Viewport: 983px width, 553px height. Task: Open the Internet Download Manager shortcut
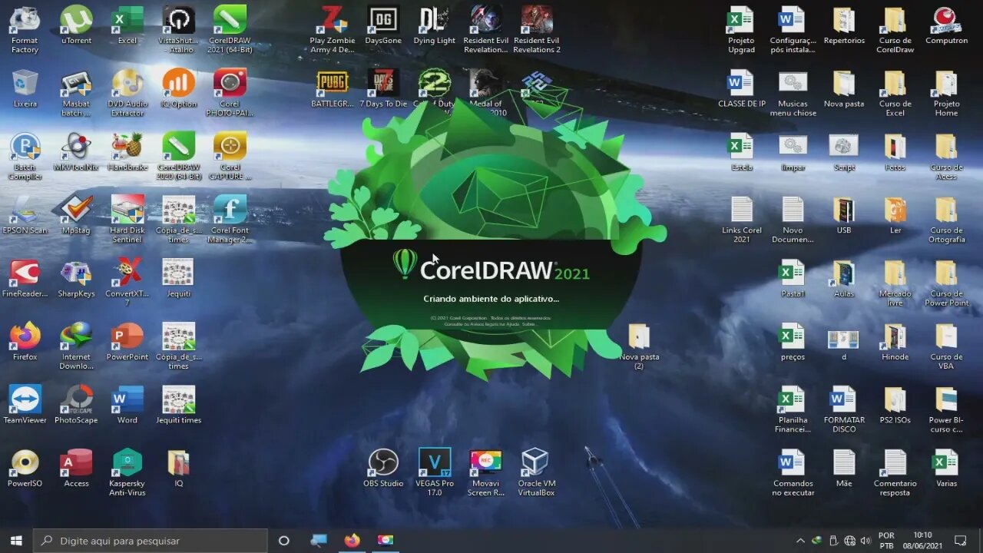tap(76, 346)
